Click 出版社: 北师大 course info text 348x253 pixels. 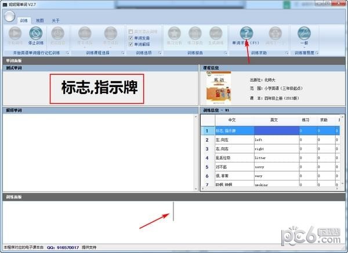[263, 80]
